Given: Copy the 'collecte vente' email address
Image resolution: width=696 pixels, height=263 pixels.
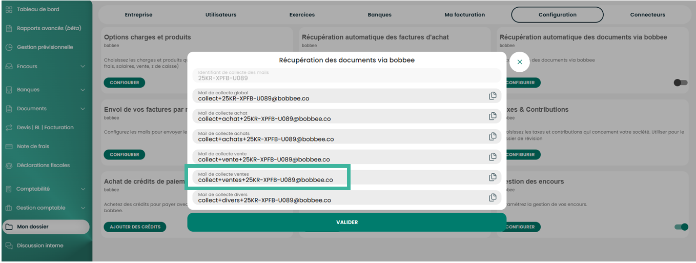Looking at the screenshot, I should pos(493,157).
